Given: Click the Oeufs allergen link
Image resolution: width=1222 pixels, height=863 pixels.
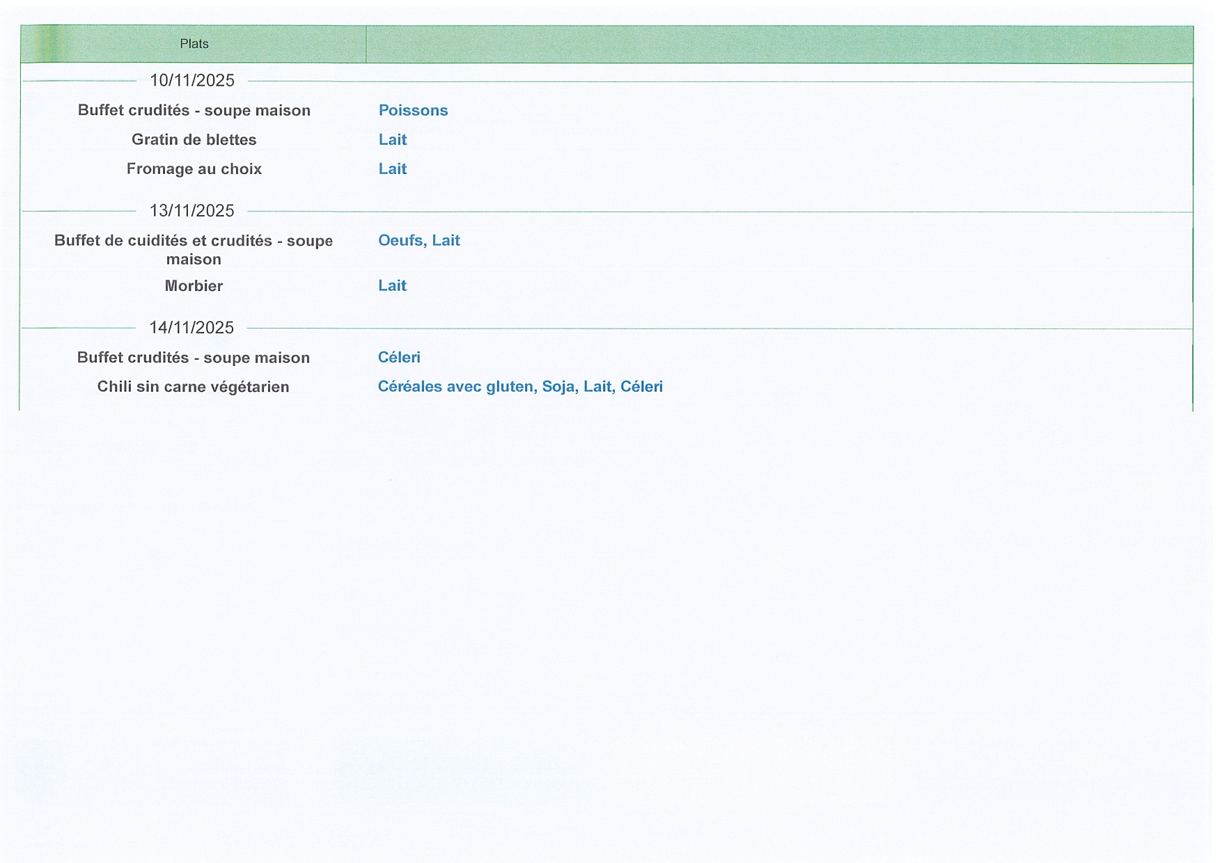Looking at the screenshot, I should tap(401, 241).
